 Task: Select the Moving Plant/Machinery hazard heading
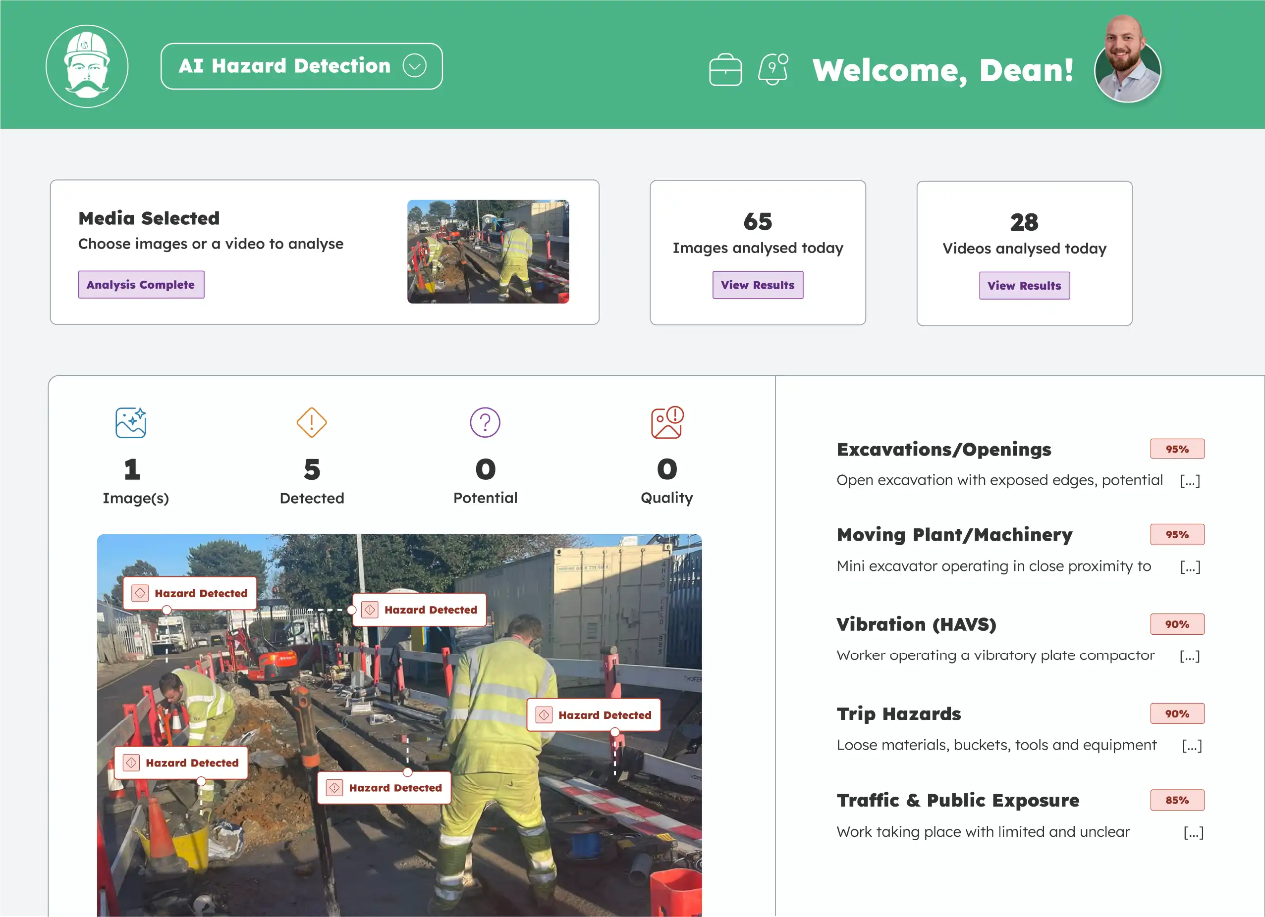coord(954,535)
